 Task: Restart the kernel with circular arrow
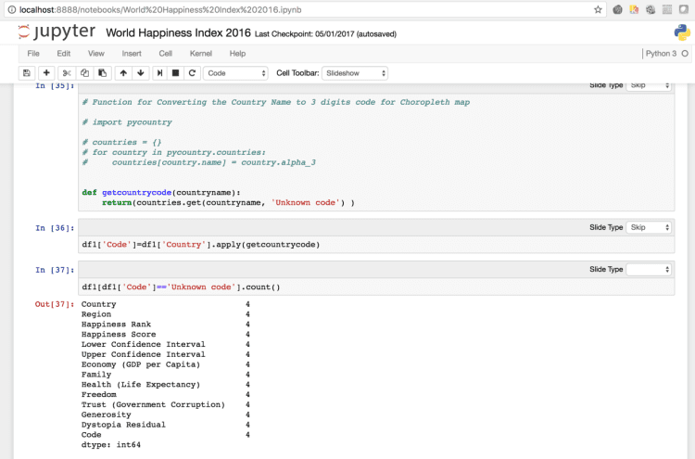pos(192,73)
